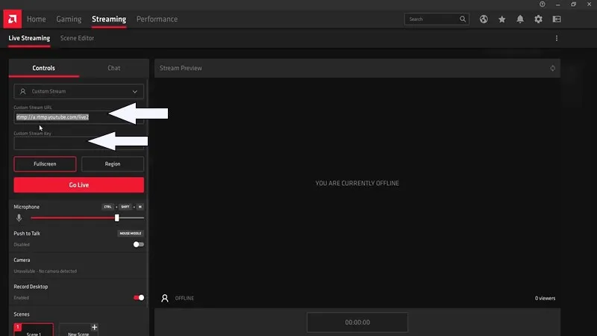Click the SHIFT hotkey badge
Image resolution: width=597 pixels, height=336 pixels.
pyautogui.click(x=125, y=207)
